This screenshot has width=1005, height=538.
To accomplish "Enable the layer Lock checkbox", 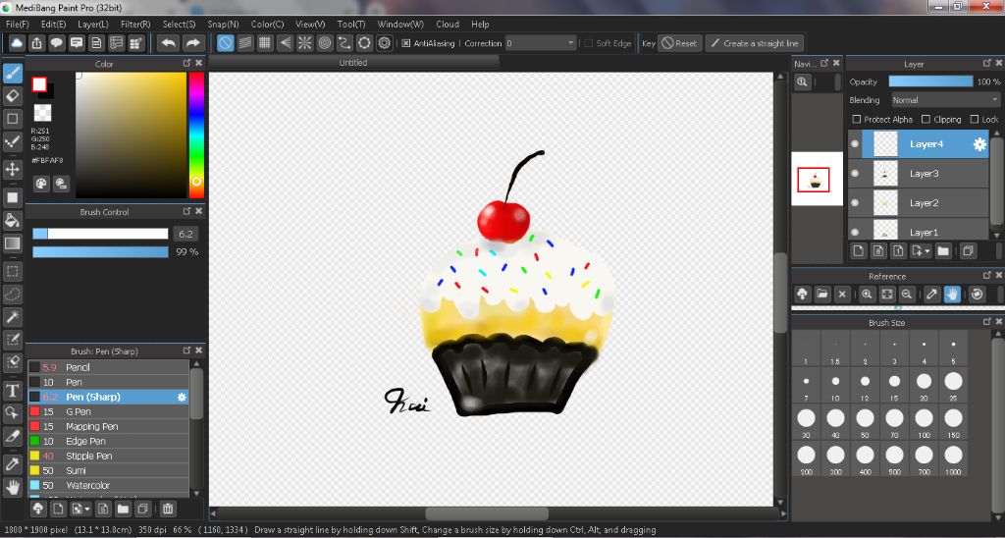I will (x=975, y=119).
